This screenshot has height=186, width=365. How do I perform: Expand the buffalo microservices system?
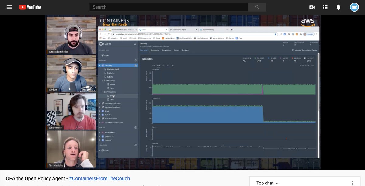point(100,122)
